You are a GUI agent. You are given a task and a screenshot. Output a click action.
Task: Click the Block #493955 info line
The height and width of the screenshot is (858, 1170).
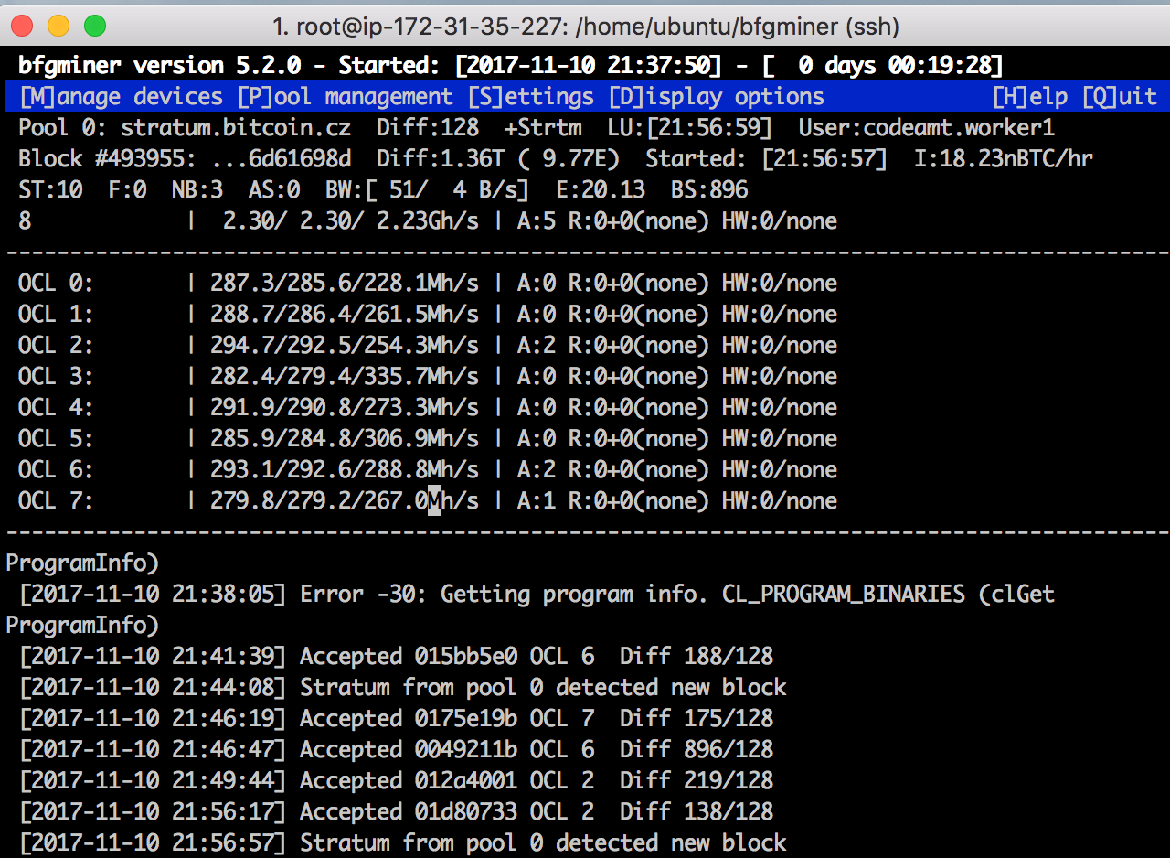click(556, 159)
